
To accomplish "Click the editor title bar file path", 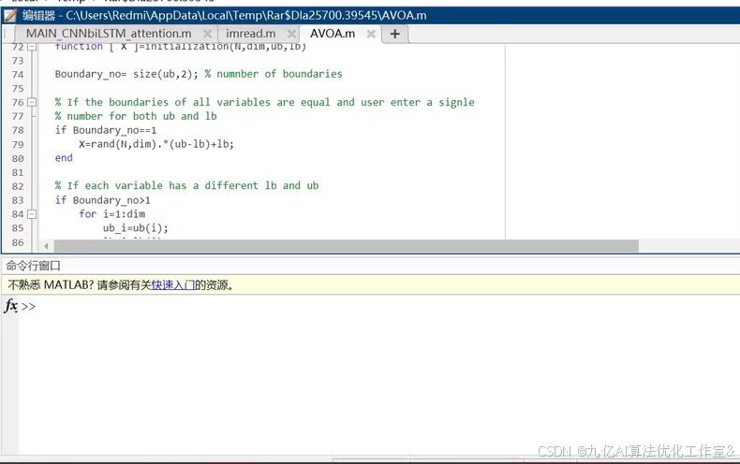I will [x=245, y=16].
